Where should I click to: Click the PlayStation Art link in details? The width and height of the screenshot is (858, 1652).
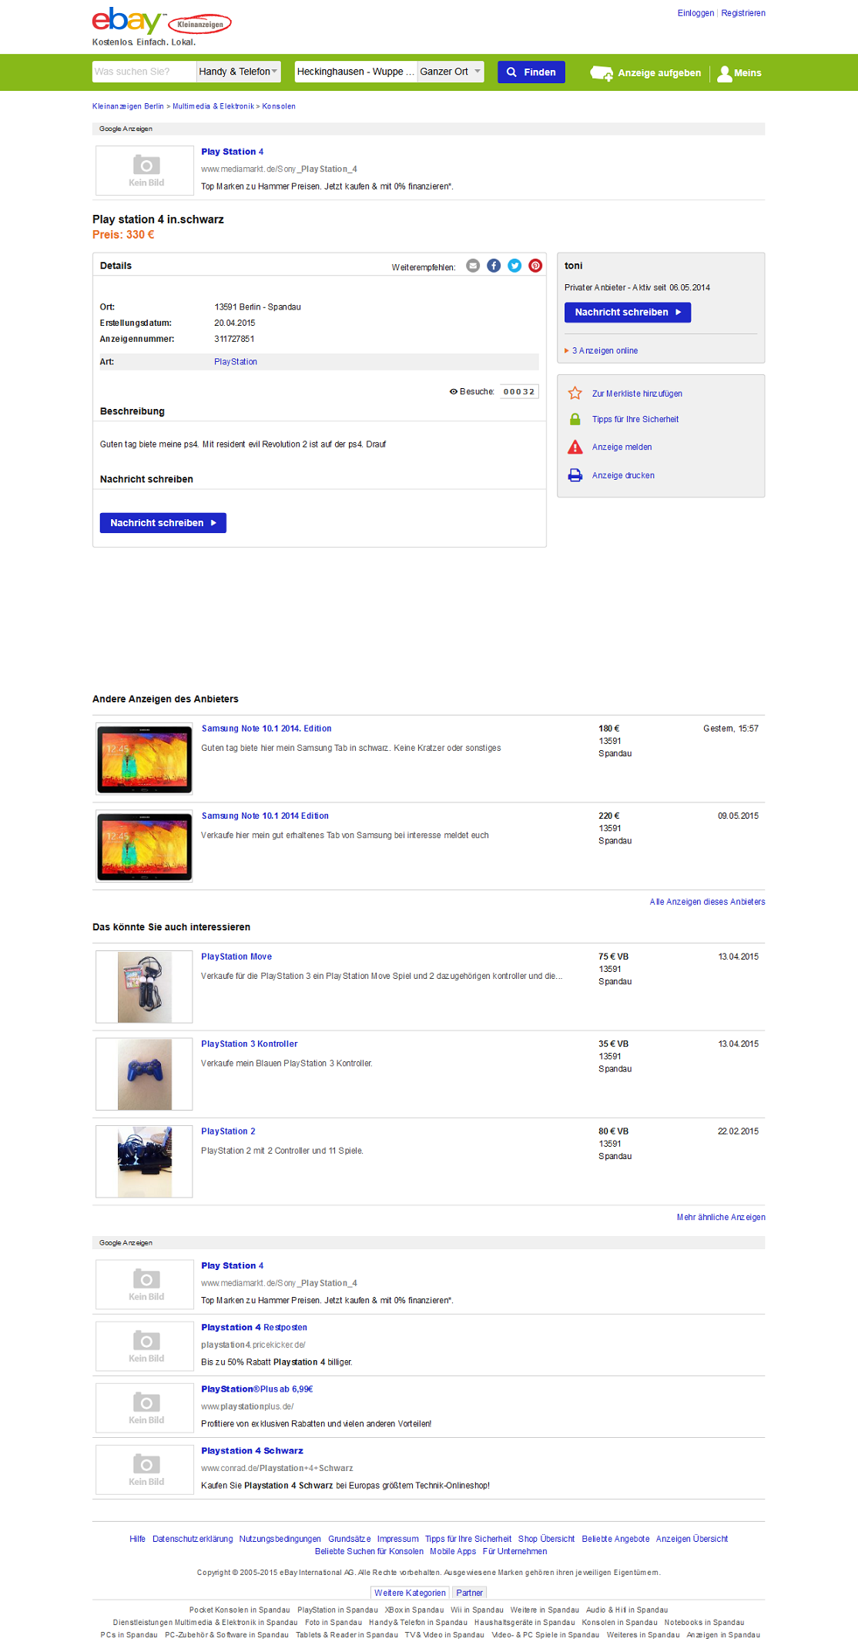pyautogui.click(x=236, y=362)
